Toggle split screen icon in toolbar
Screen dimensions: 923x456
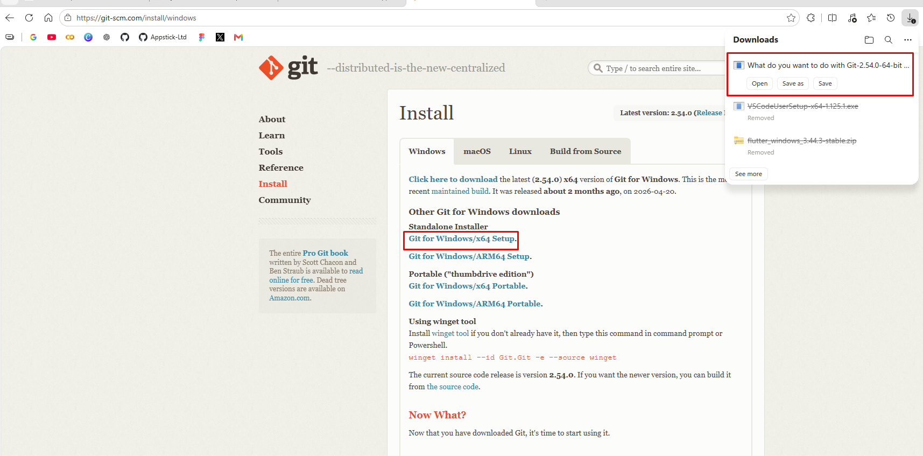832,18
